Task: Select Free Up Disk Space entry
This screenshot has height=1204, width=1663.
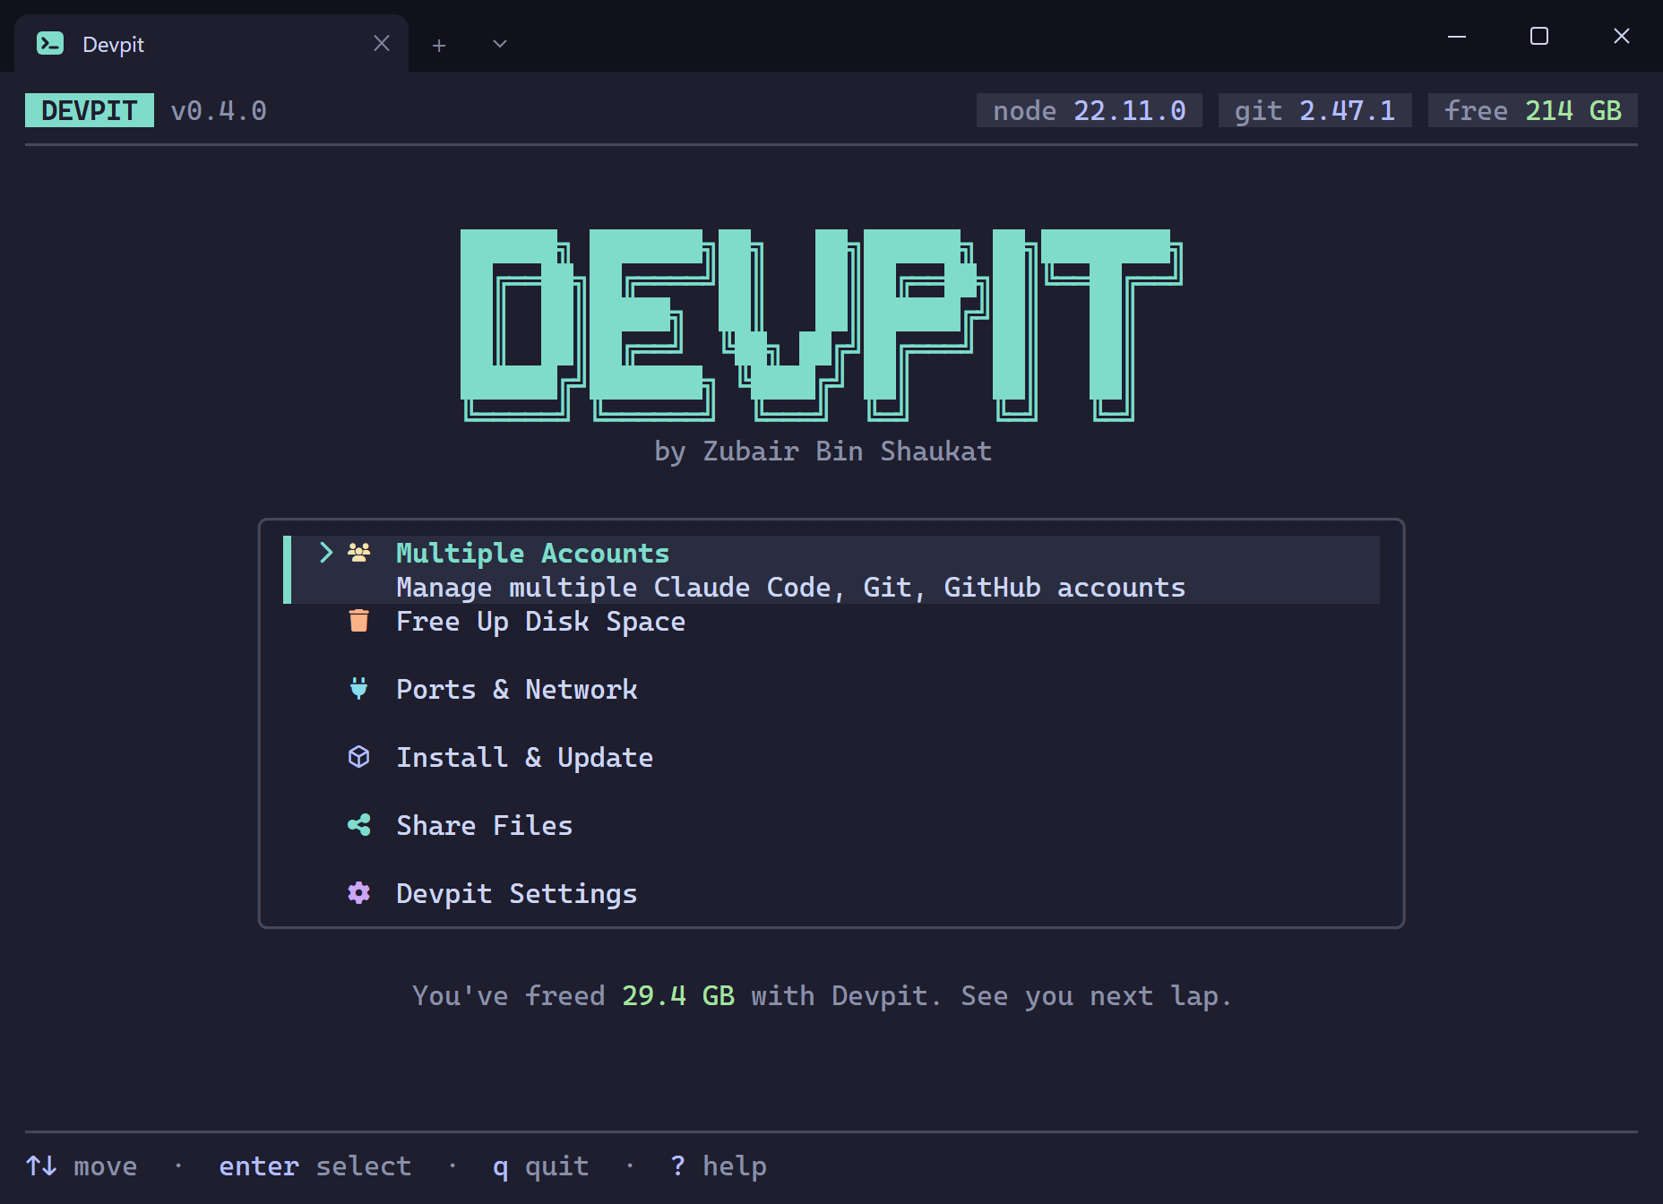Action: click(x=540, y=621)
